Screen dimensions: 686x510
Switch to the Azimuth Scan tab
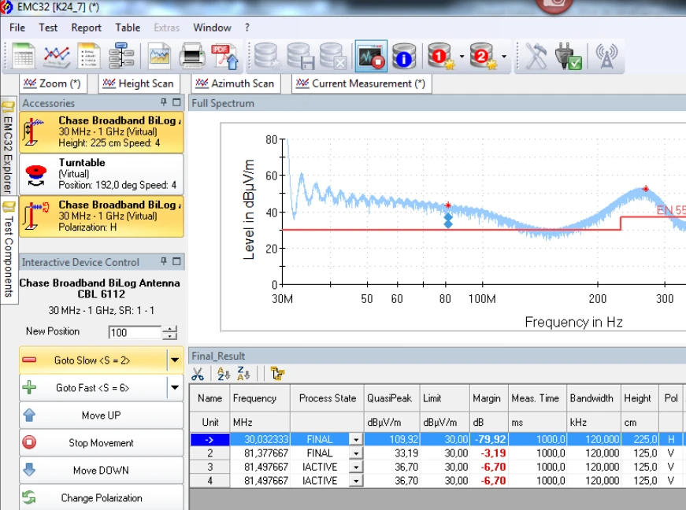[235, 83]
